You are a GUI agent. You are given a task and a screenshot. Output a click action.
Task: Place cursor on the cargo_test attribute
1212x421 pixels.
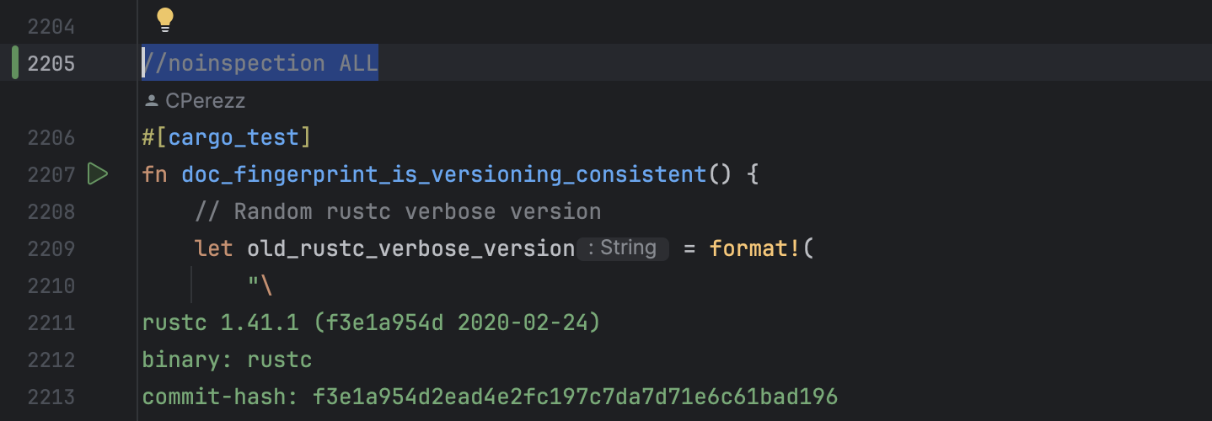click(x=234, y=137)
